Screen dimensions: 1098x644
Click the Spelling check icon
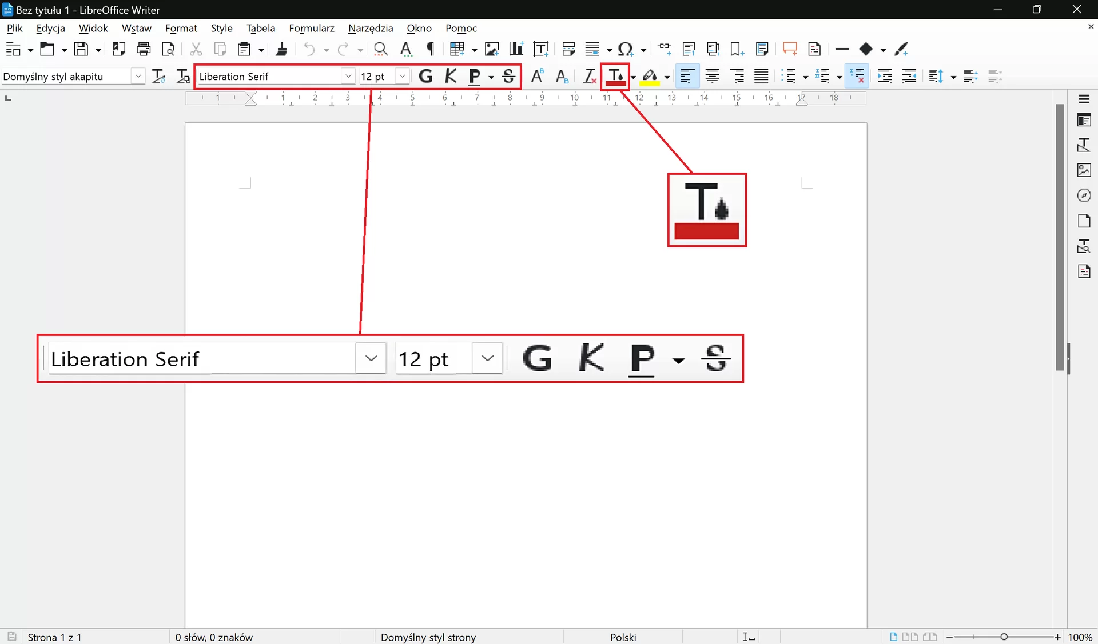(x=406, y=49)
